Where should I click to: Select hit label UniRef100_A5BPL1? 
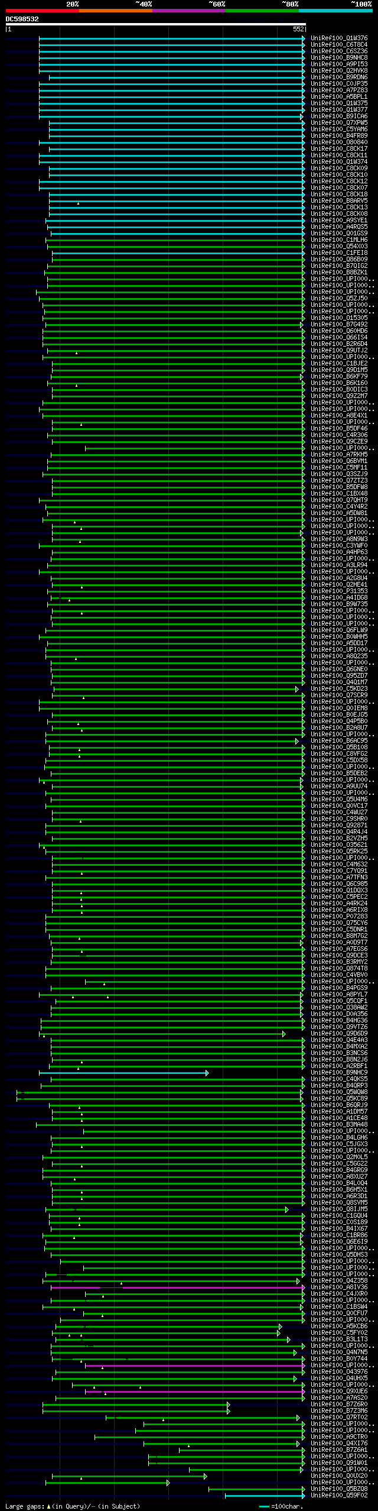pyautogui.click(x=339, y=96)
